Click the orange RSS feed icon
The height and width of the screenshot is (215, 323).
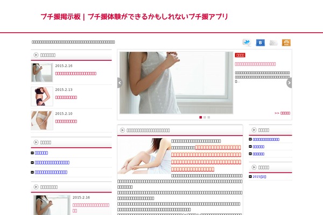[286, 42]
